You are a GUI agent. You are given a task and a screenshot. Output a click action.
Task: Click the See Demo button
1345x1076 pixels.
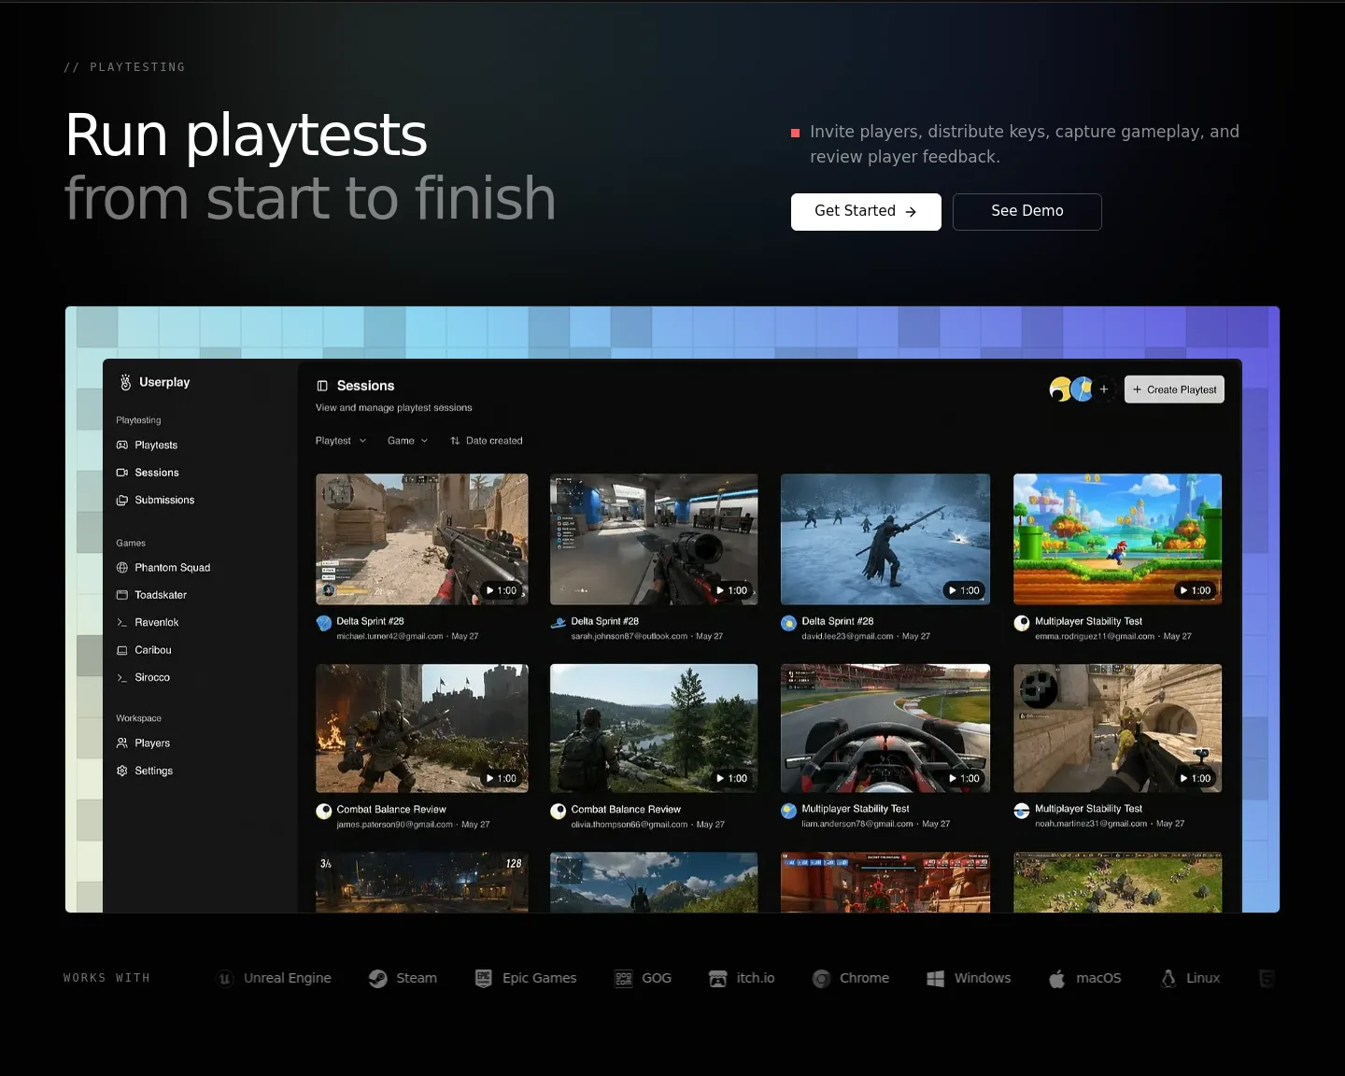(1027, 212)
